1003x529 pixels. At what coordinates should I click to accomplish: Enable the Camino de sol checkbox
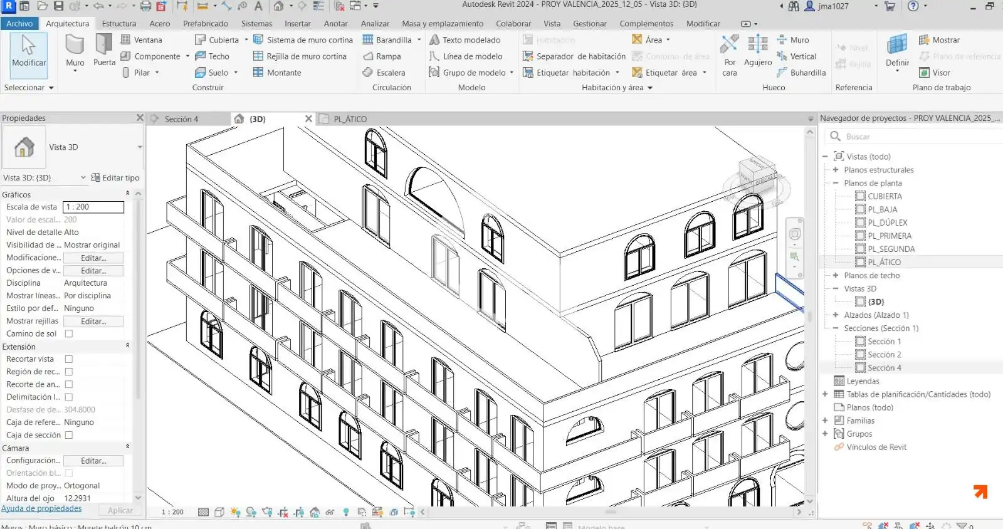69,334
